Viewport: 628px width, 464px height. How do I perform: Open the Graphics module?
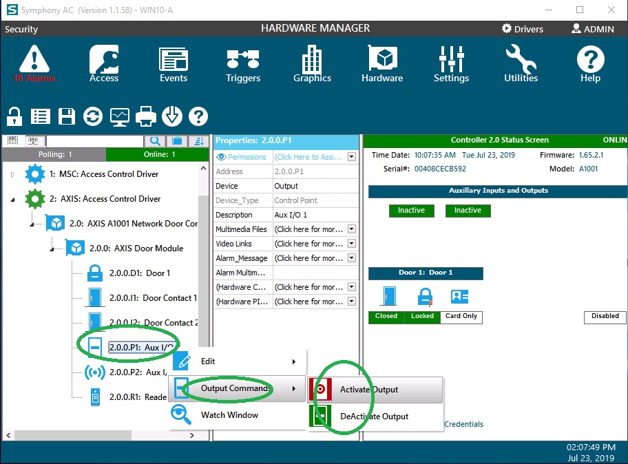pyautogui.click(x=313, y=63)
